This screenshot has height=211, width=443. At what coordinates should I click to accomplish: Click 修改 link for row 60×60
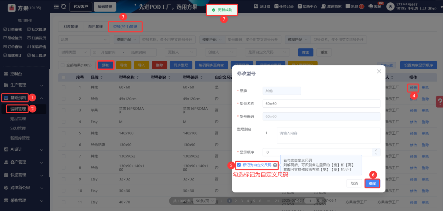point(413,88)
